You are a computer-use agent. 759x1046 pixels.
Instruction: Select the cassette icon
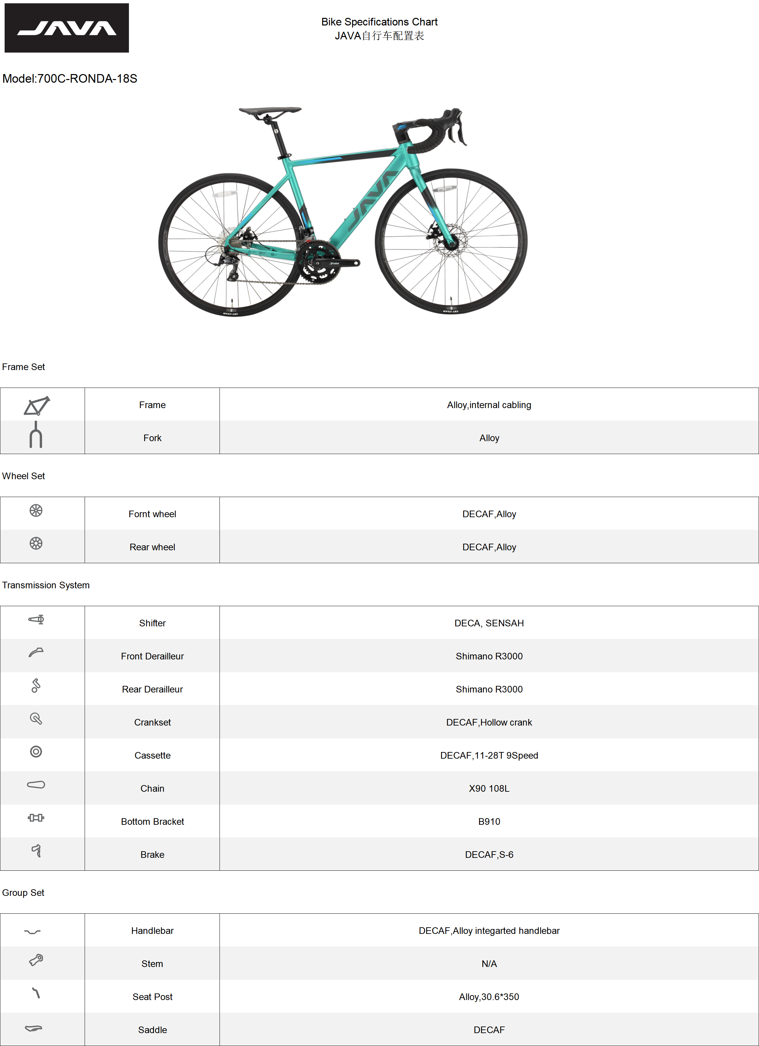click(36, 752)
